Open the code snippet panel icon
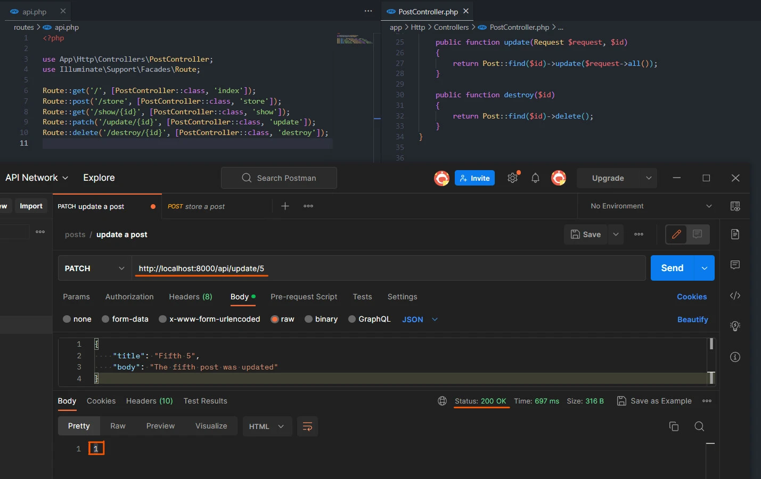 point(735,296)
